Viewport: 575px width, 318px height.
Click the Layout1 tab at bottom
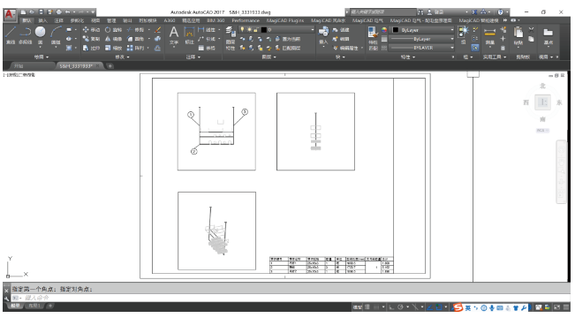click(34, 306)
